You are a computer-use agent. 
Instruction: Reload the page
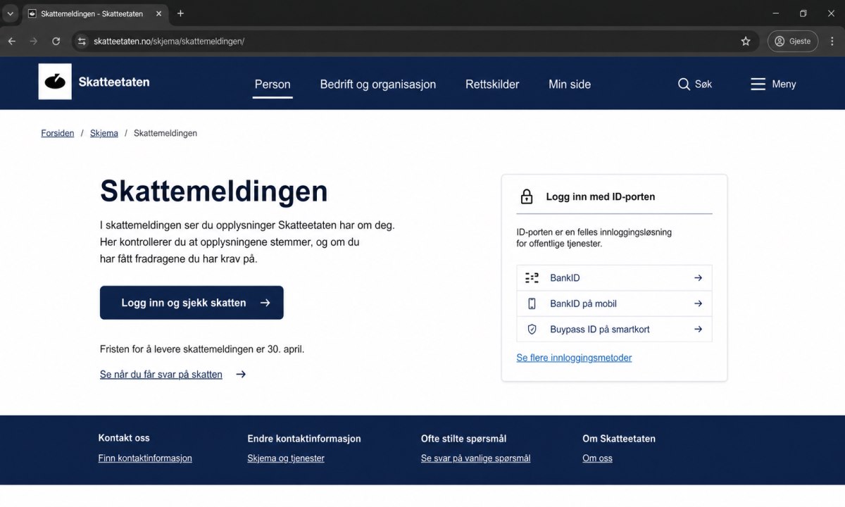tap(56, 41)
